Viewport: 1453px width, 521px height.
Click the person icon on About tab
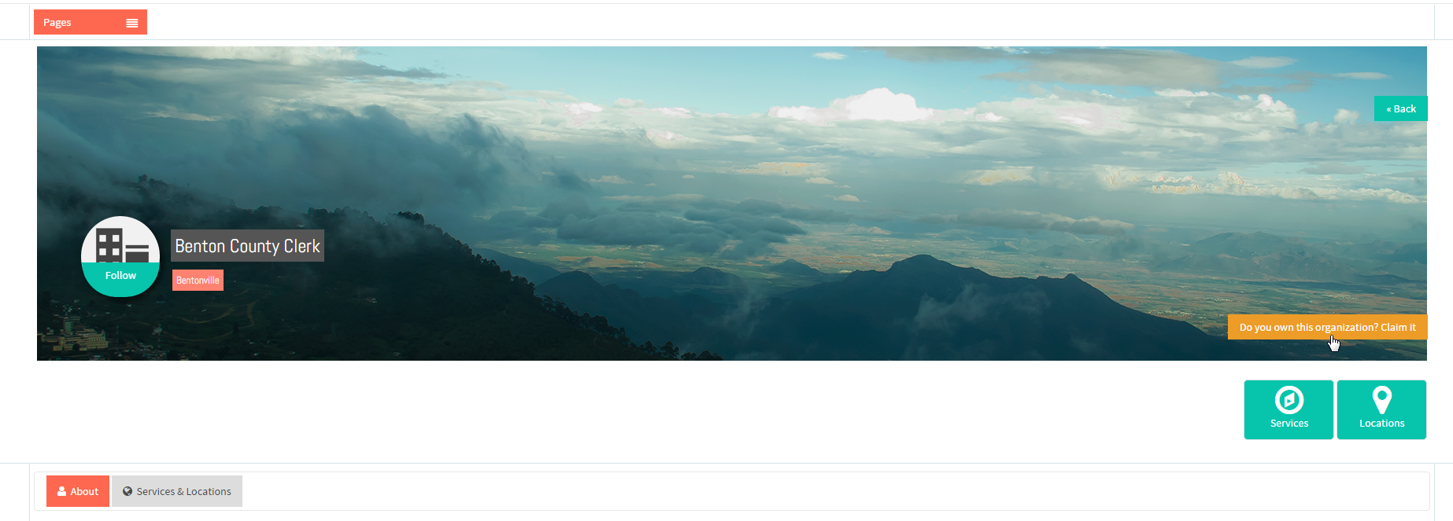click(61, 491)
